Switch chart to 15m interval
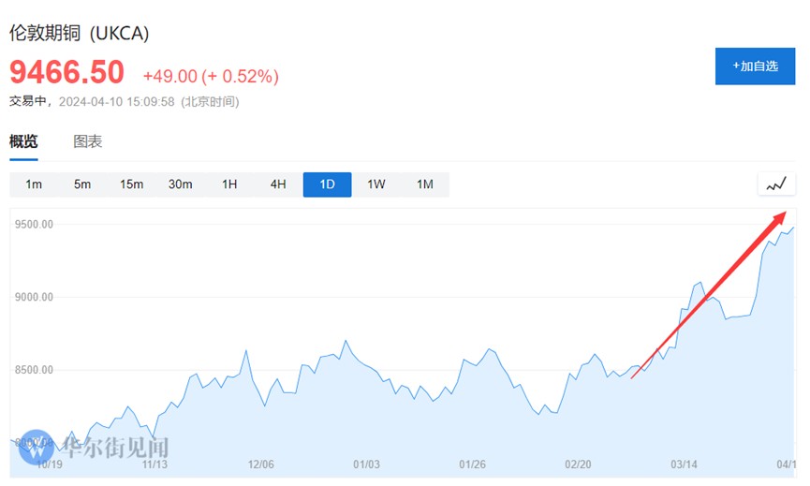Screen dimensions: 810x486 (131, 184)
